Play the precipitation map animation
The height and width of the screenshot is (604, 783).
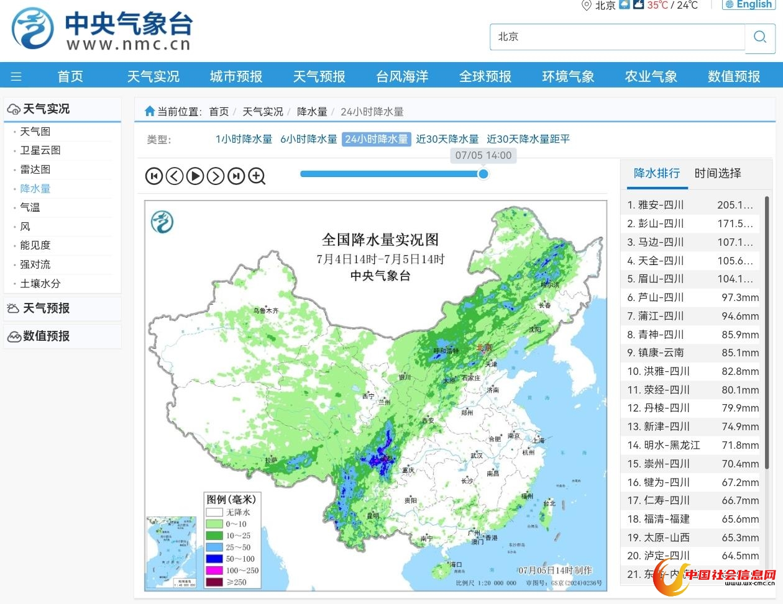[195, 176]
